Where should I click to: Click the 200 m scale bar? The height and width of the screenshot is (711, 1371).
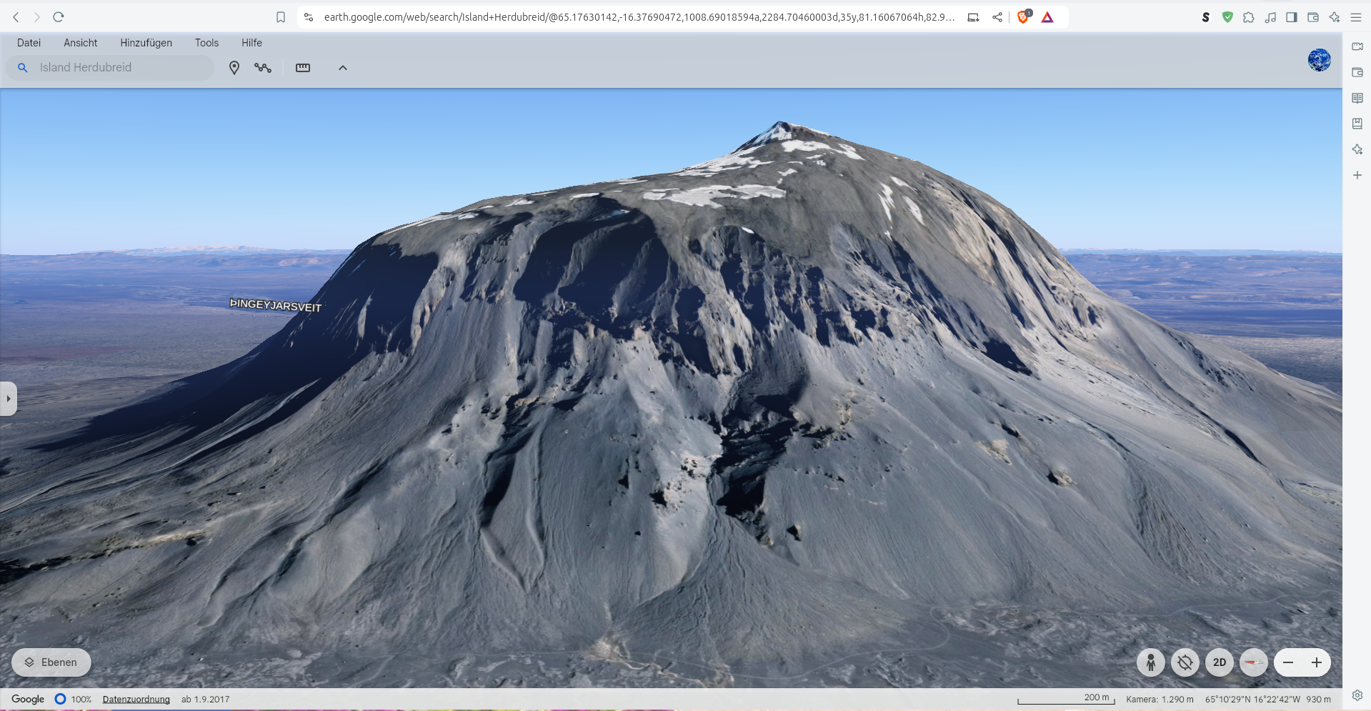(x=1066, y=699)
